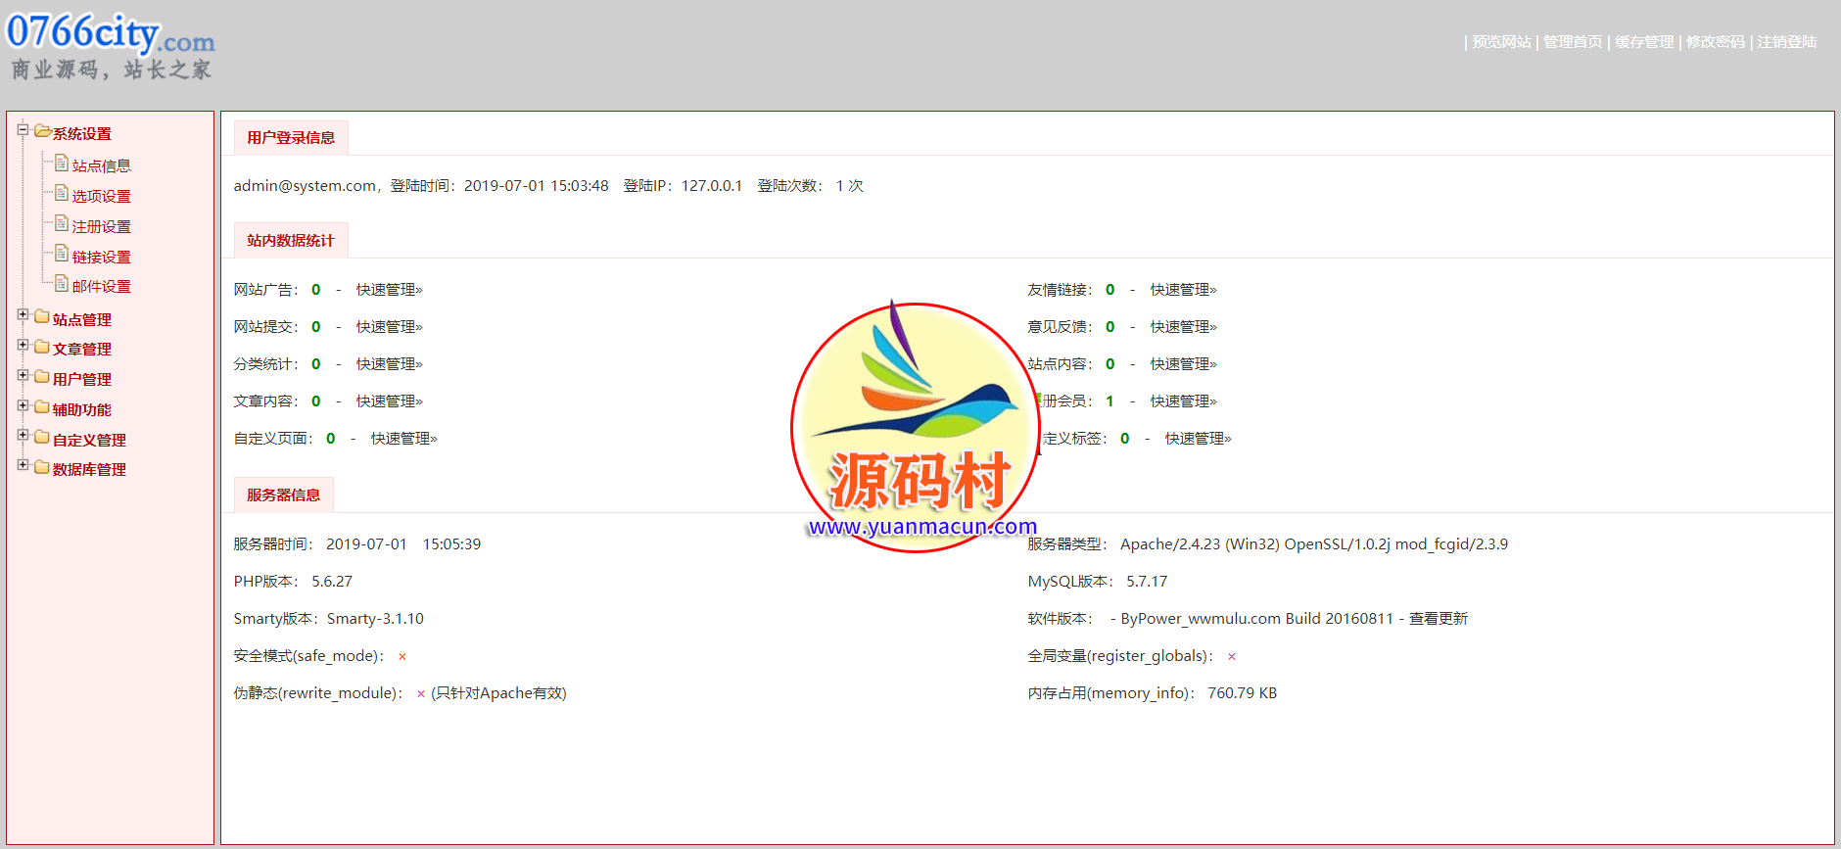Collapse the 系统设置 tree node
The height and width of the screenshot is (849, 1841).
(23, 129)
